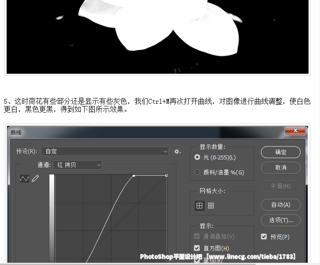Toggle the disabled 通道叠加(V) checkbox
The height and width of the screenshot is (265, 320).
pos(197,236)
